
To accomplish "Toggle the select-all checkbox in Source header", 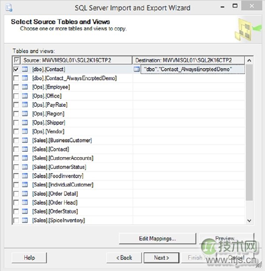I will point(16,60).
